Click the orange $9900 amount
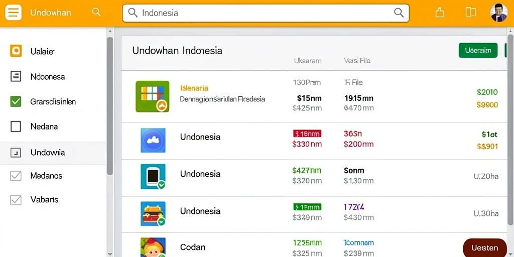The width and height of the screenshot is (514, 257). (487, 105)
